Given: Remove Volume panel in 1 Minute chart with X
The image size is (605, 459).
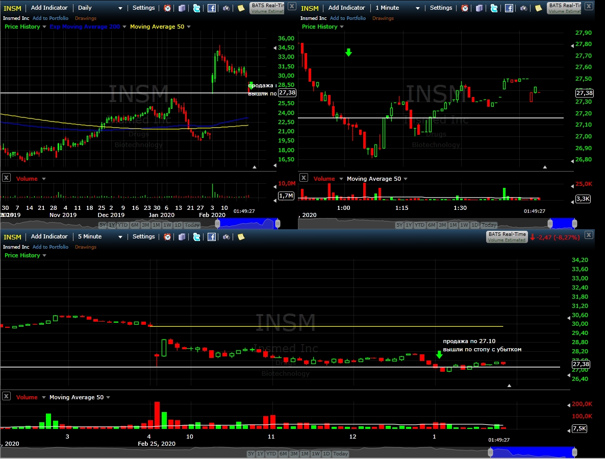Looking at the screenshot, I should 304,178.
